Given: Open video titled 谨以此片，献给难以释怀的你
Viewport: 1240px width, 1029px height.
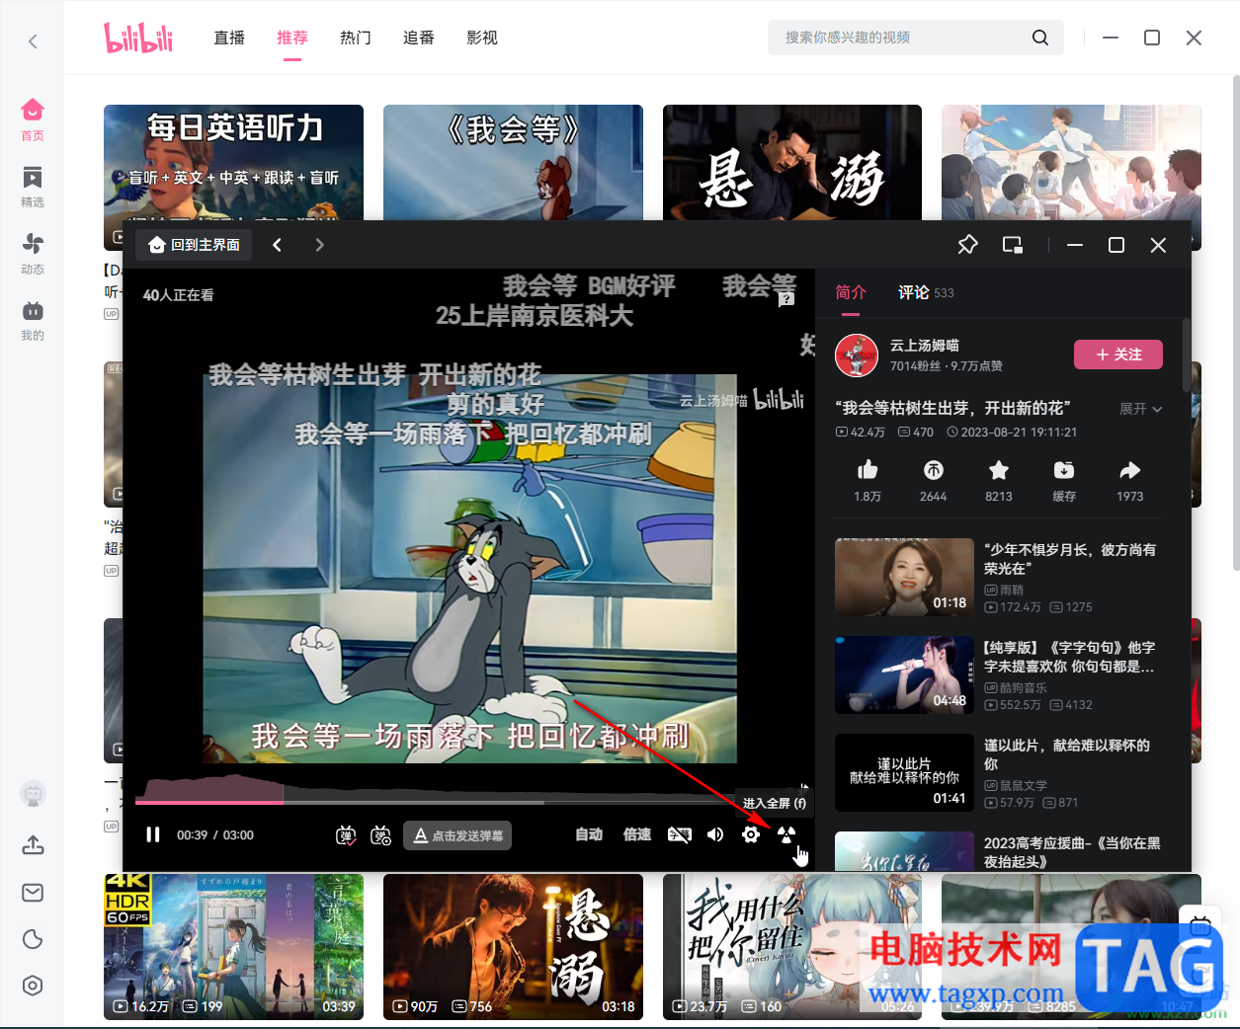Looking at the screenshot, I should (1067, 754).
